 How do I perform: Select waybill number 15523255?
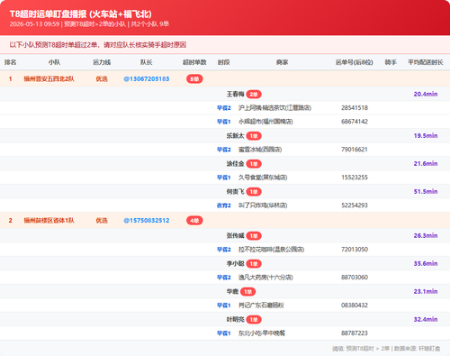click(355, 178)
